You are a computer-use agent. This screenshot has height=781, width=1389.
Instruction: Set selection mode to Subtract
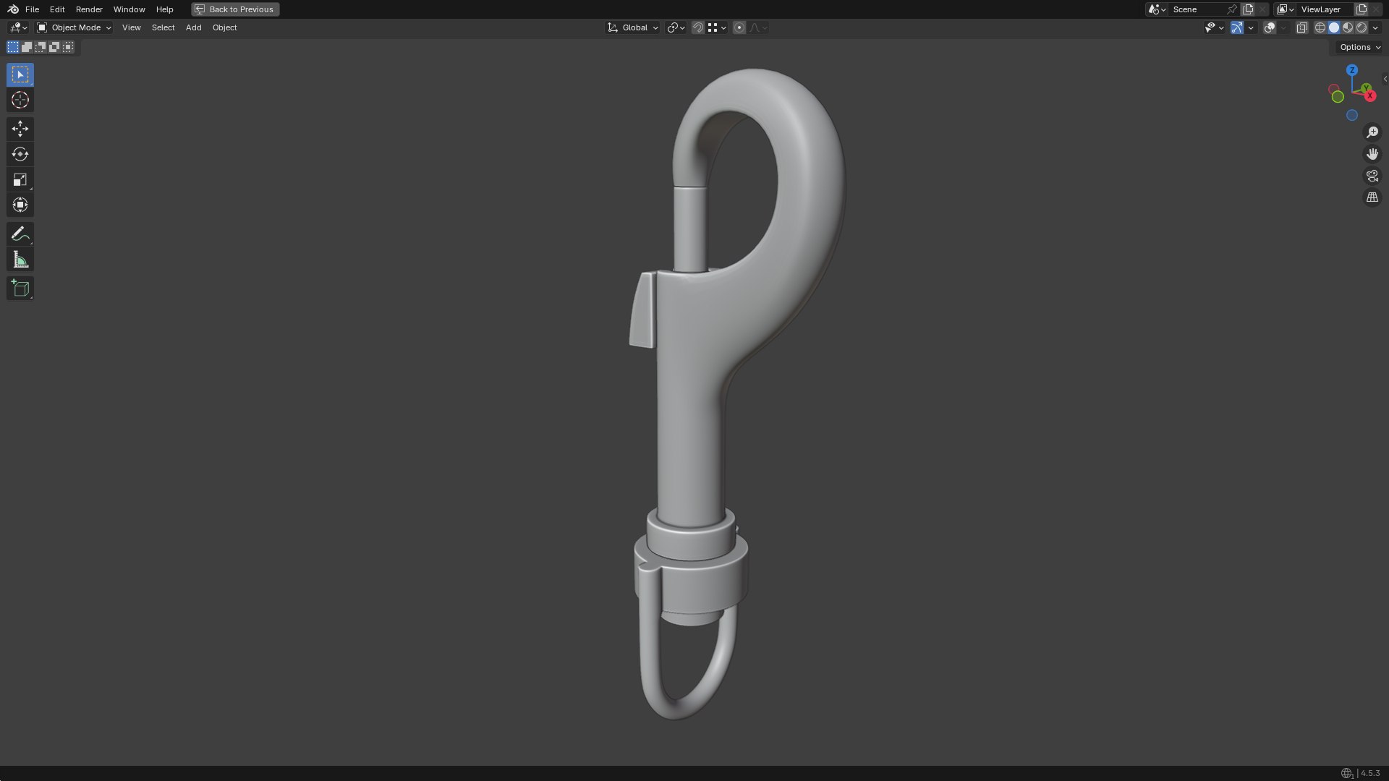click(x=41, y=47)
